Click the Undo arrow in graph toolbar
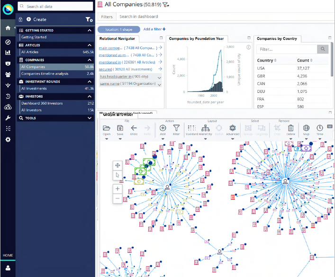Screen dimensions: 335x277 [x=134, y=128]
